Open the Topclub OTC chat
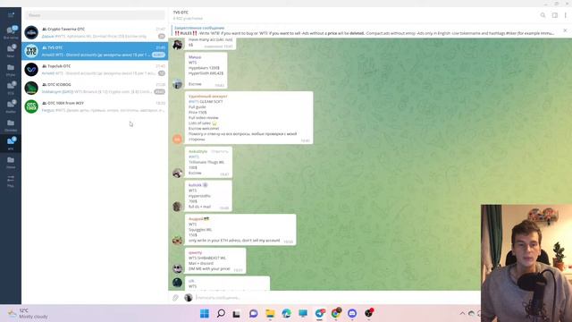The height and width of the screenshot is (322, 572). [95, 70]
